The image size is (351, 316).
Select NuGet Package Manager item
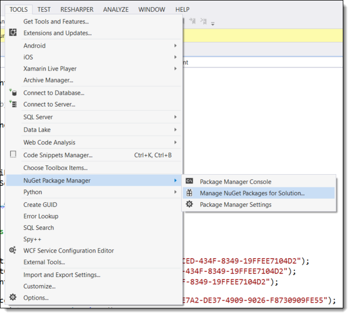click(x=93, y=180)
